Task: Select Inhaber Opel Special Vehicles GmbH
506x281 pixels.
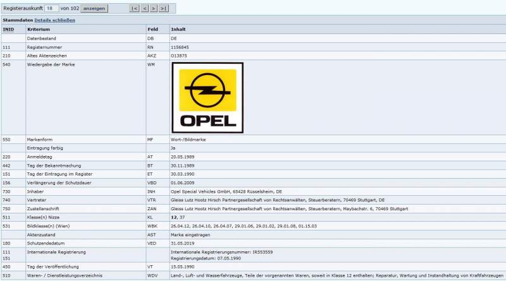Action: pyautogui.click(x=226, y=191)
